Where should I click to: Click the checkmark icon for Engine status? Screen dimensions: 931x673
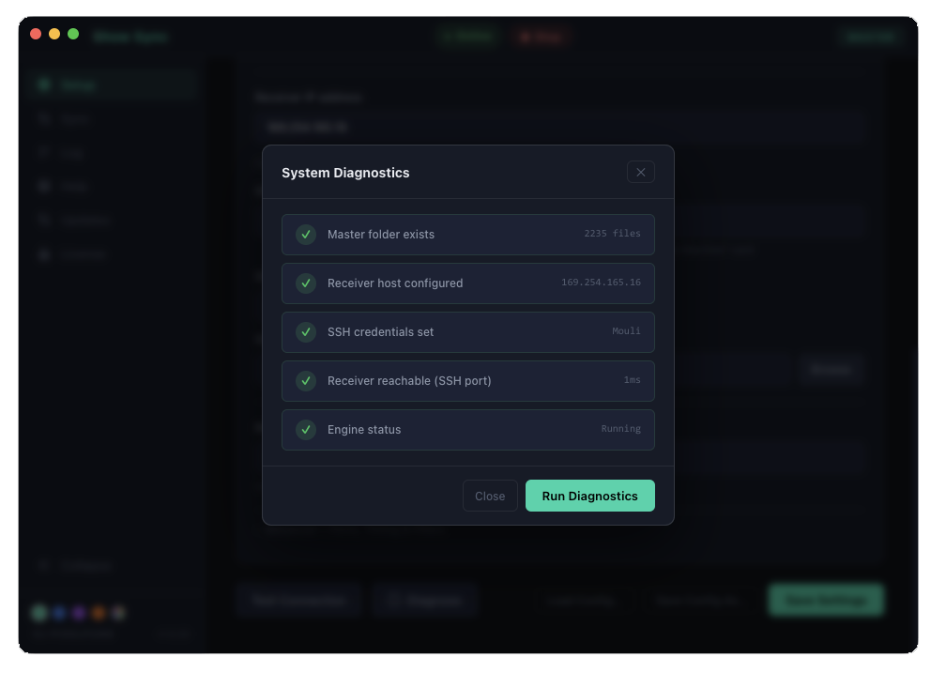(306, 430)
